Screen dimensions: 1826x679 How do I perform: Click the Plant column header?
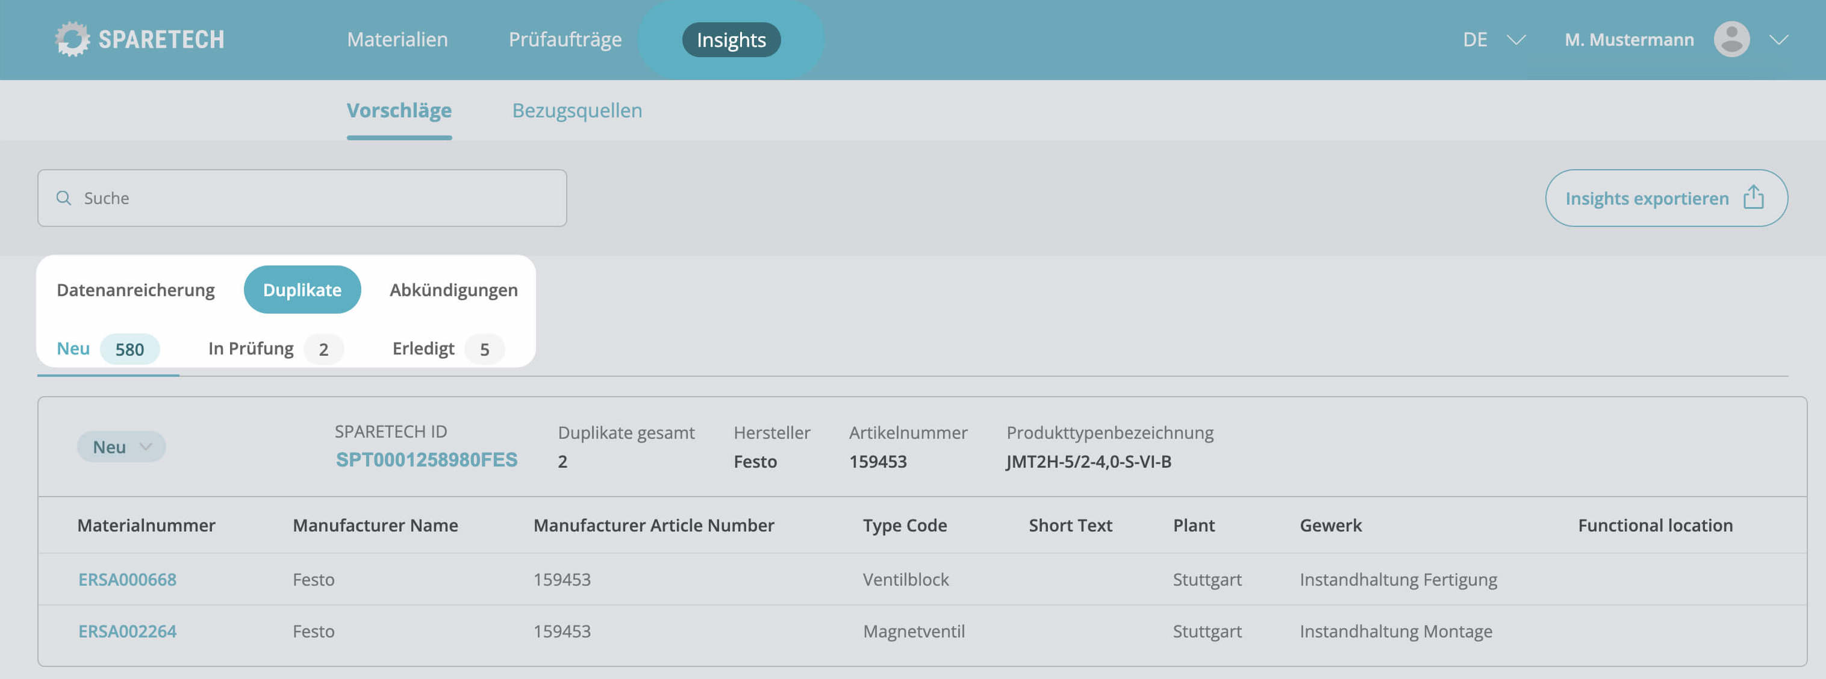1194,525
